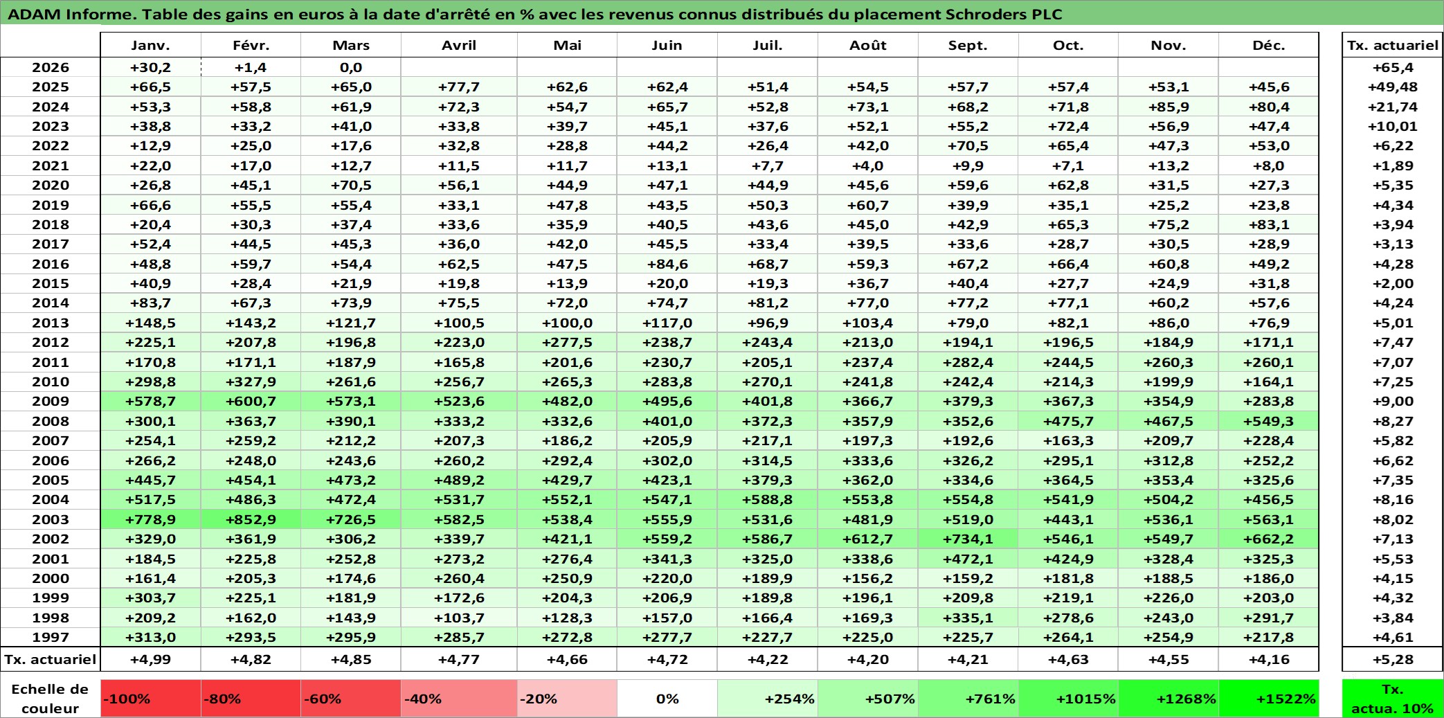
Task: Click the white 0% scale swatch
Action: (667, 698)
